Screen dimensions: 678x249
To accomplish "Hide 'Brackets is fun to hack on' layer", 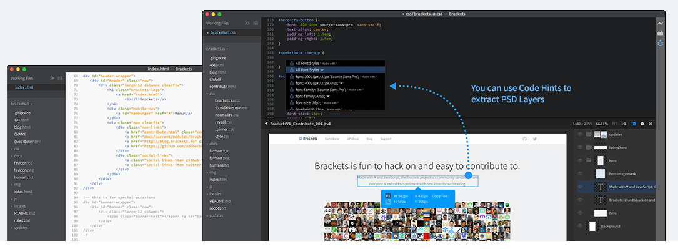I will click(580, 200).
